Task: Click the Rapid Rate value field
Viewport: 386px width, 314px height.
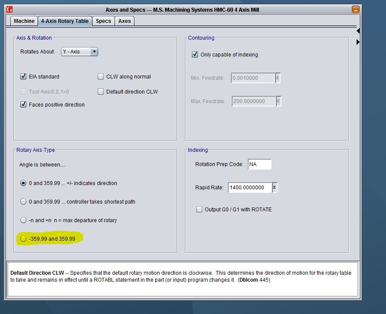Action: [x=250, y=188]
